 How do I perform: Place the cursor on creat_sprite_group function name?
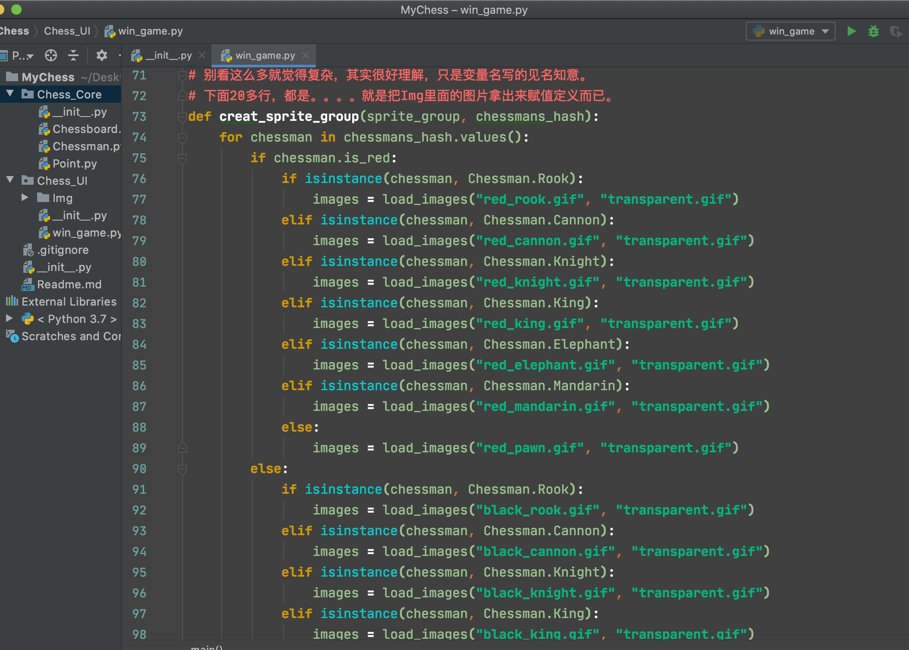pos(289,117)
